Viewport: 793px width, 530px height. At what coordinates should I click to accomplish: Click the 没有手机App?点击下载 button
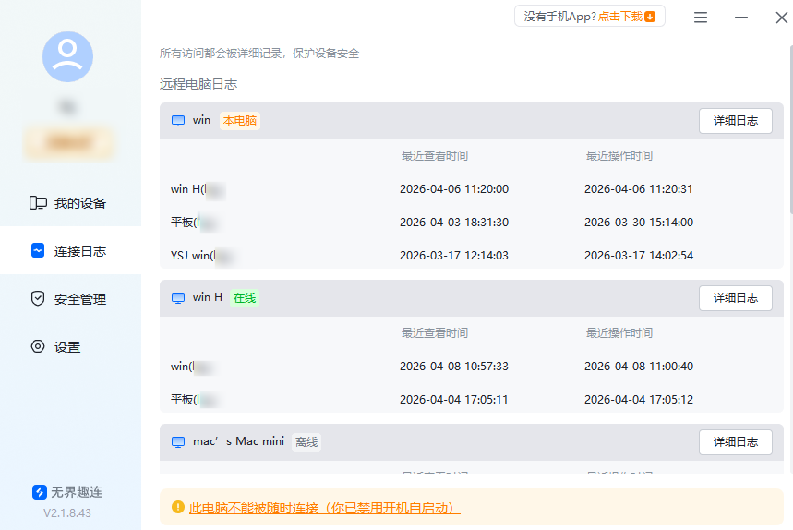[x=589, y=17]
